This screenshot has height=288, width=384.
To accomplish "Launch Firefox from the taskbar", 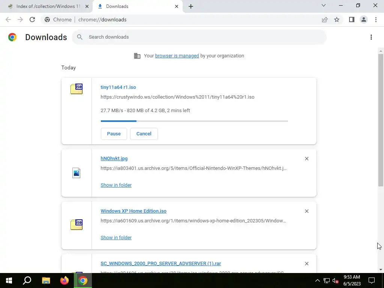I will [64, 280].
